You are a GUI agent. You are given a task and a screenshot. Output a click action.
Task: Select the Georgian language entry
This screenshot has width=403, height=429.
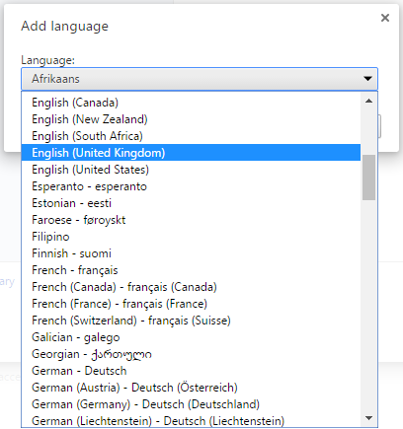(191, 354)
